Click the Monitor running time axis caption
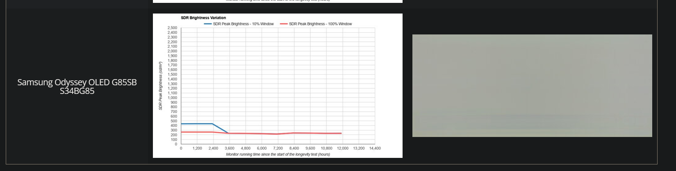This screenshot has height=171, width=676. click(278, 155)
